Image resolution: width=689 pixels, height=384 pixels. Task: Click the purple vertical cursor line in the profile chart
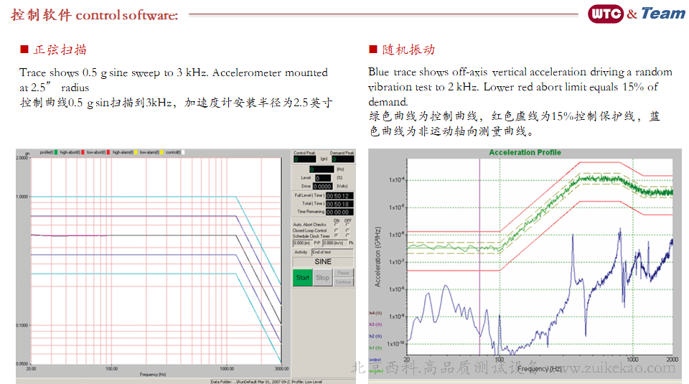pyautogui.click(x=479, y=257)
